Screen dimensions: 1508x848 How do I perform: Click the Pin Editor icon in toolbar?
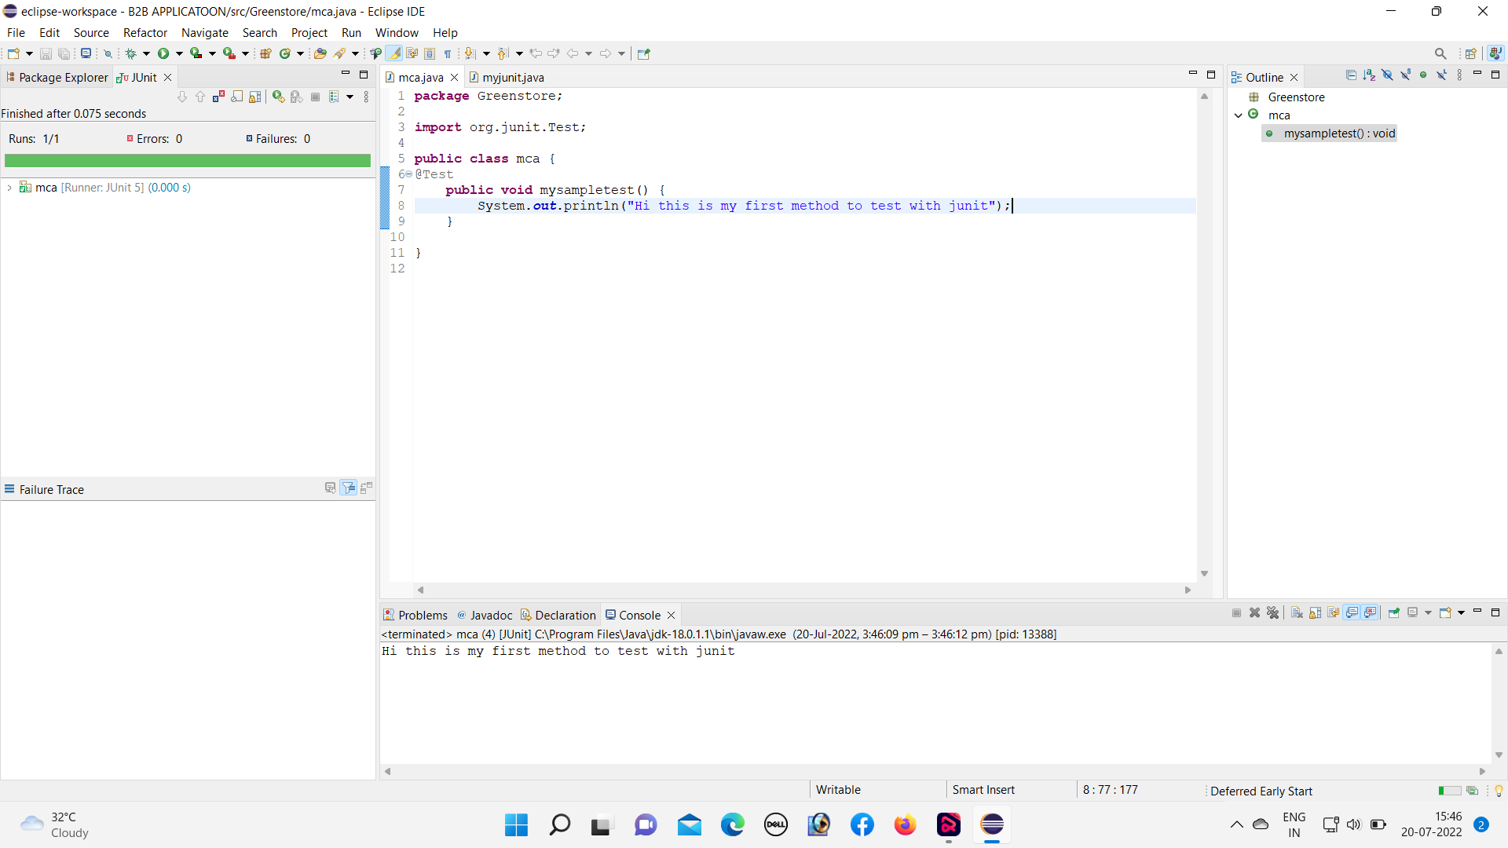[x=644, y=53]
